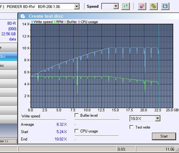Enable the CPU usage checkbox

click(76, 131)
